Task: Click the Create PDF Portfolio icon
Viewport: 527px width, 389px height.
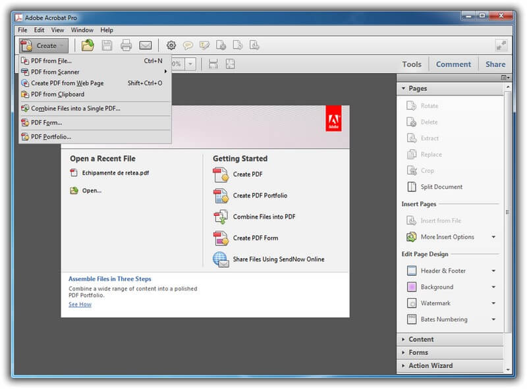Action: click(221, 196)
